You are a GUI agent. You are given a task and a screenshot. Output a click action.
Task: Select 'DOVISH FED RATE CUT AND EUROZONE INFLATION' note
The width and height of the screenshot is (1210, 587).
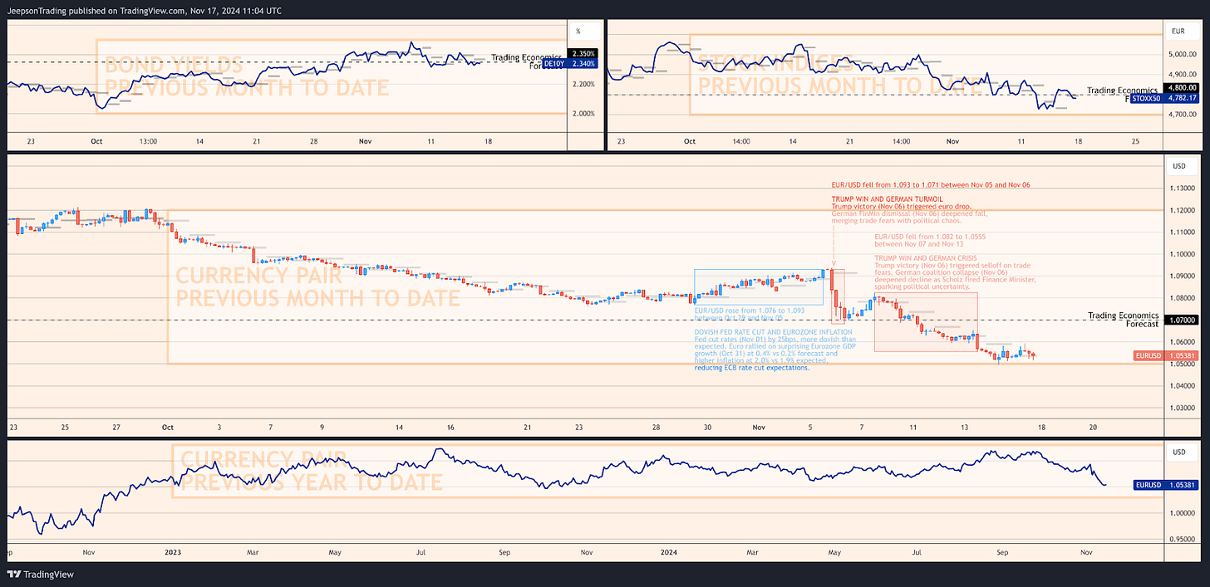pyautogui.click(x=773, y=332)
